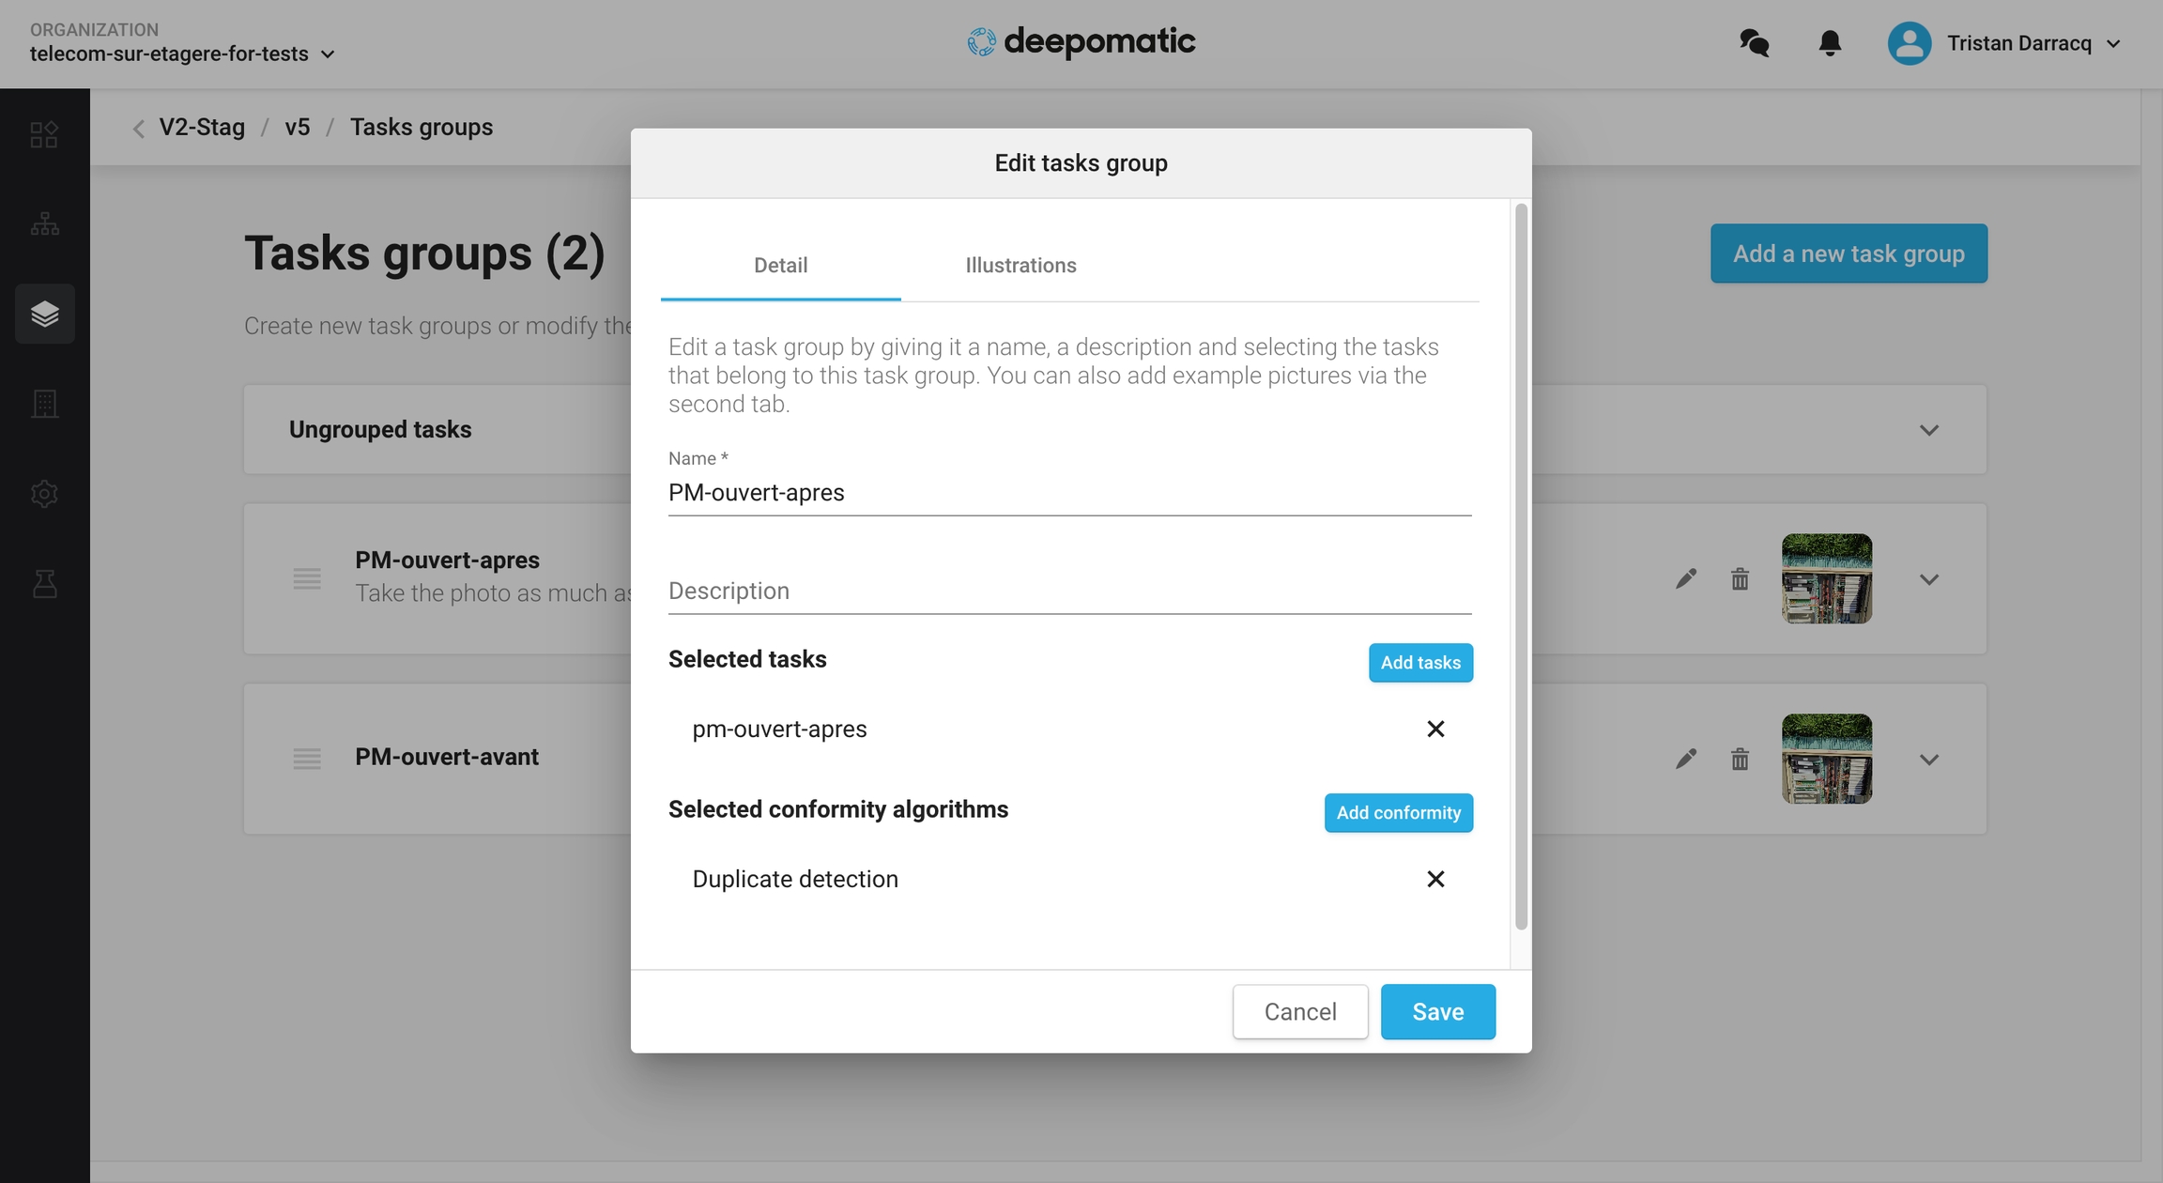
Task: Open the settings gear in sidebar
Action: tap(45, 494)
